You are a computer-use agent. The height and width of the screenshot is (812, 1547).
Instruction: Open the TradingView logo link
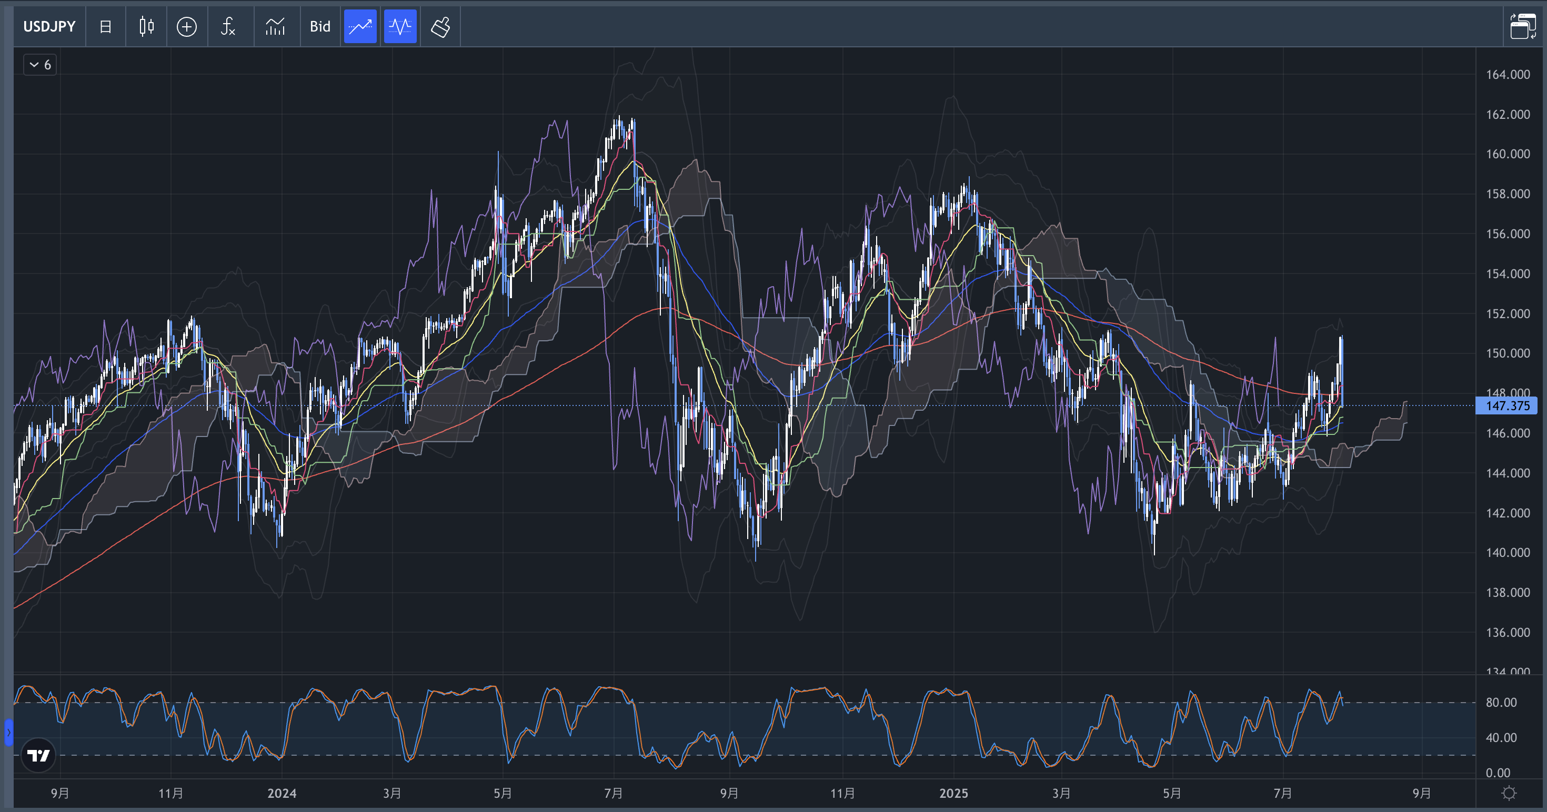point(38,755)
